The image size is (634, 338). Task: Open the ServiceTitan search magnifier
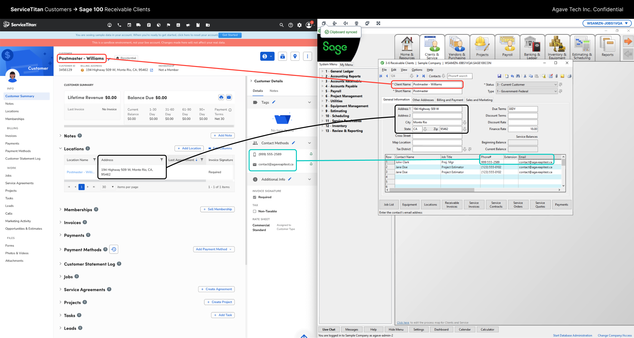[x=281, y=25]
